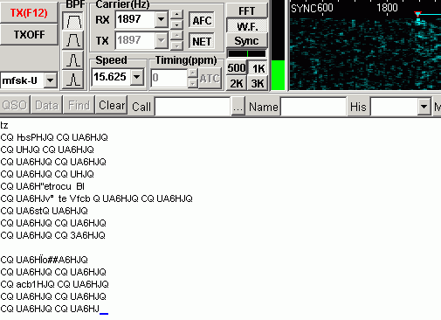Toggle the NET button
Screen dimensions: 441x320
[202, 41]
